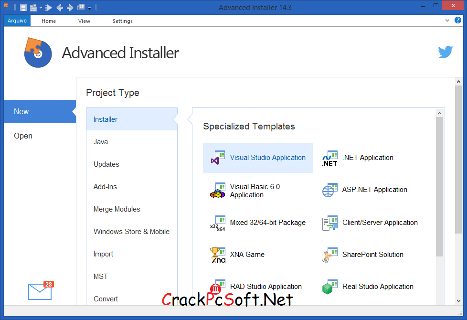Select the Add-Ins project category
The height and width of the screenshot is (320, 467).
(132, 187)
